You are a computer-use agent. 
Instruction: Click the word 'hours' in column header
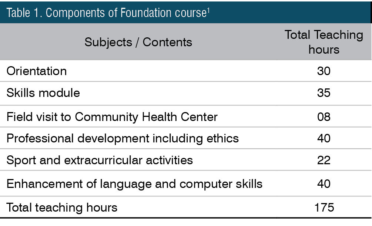pyautogui.click(x=324, y=50)
